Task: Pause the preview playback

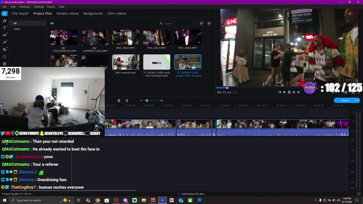Action: click(x=289, y=92)
